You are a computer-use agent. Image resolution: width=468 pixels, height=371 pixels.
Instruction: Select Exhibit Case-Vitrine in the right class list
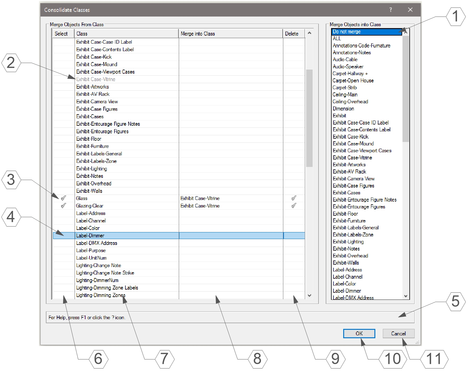tap(352, 158)
